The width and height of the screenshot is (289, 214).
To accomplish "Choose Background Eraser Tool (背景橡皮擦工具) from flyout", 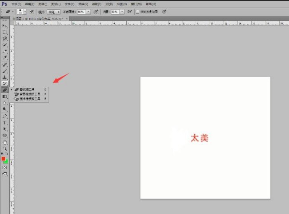I will (29, 94).
